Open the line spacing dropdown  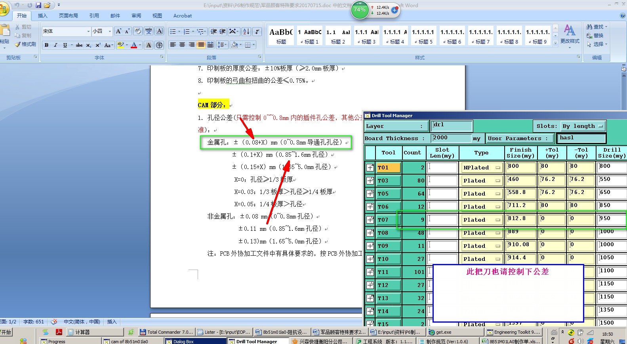pyautogui.click(x=221, y=45)
